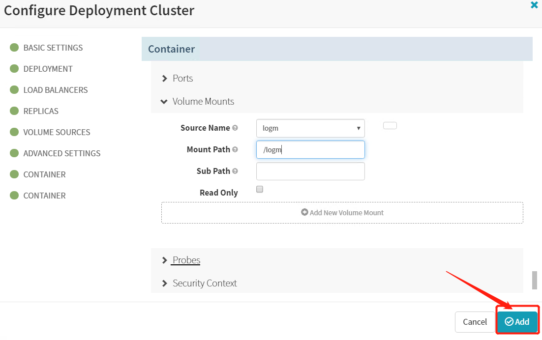Go to the Load Balancers step

(55, 90)
